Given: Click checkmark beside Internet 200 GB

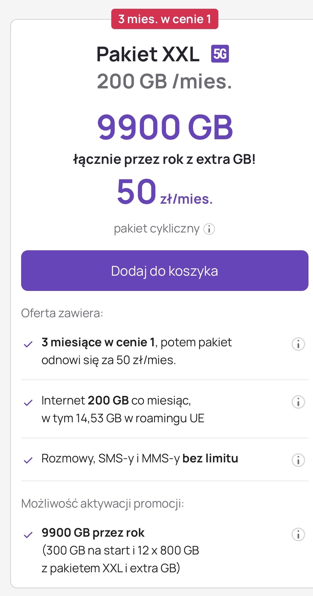Looking at the screenshot, I should [28, 402].
